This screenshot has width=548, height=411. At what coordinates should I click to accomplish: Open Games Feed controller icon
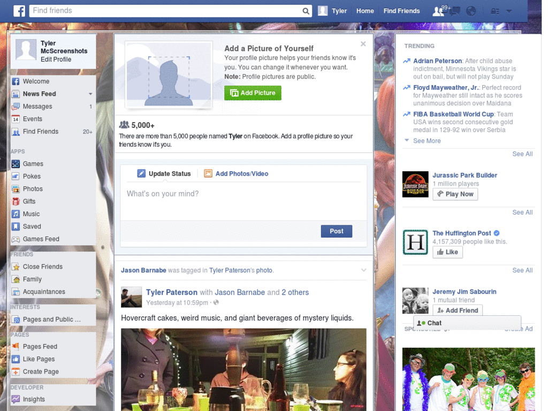click(x=16, y=239)
